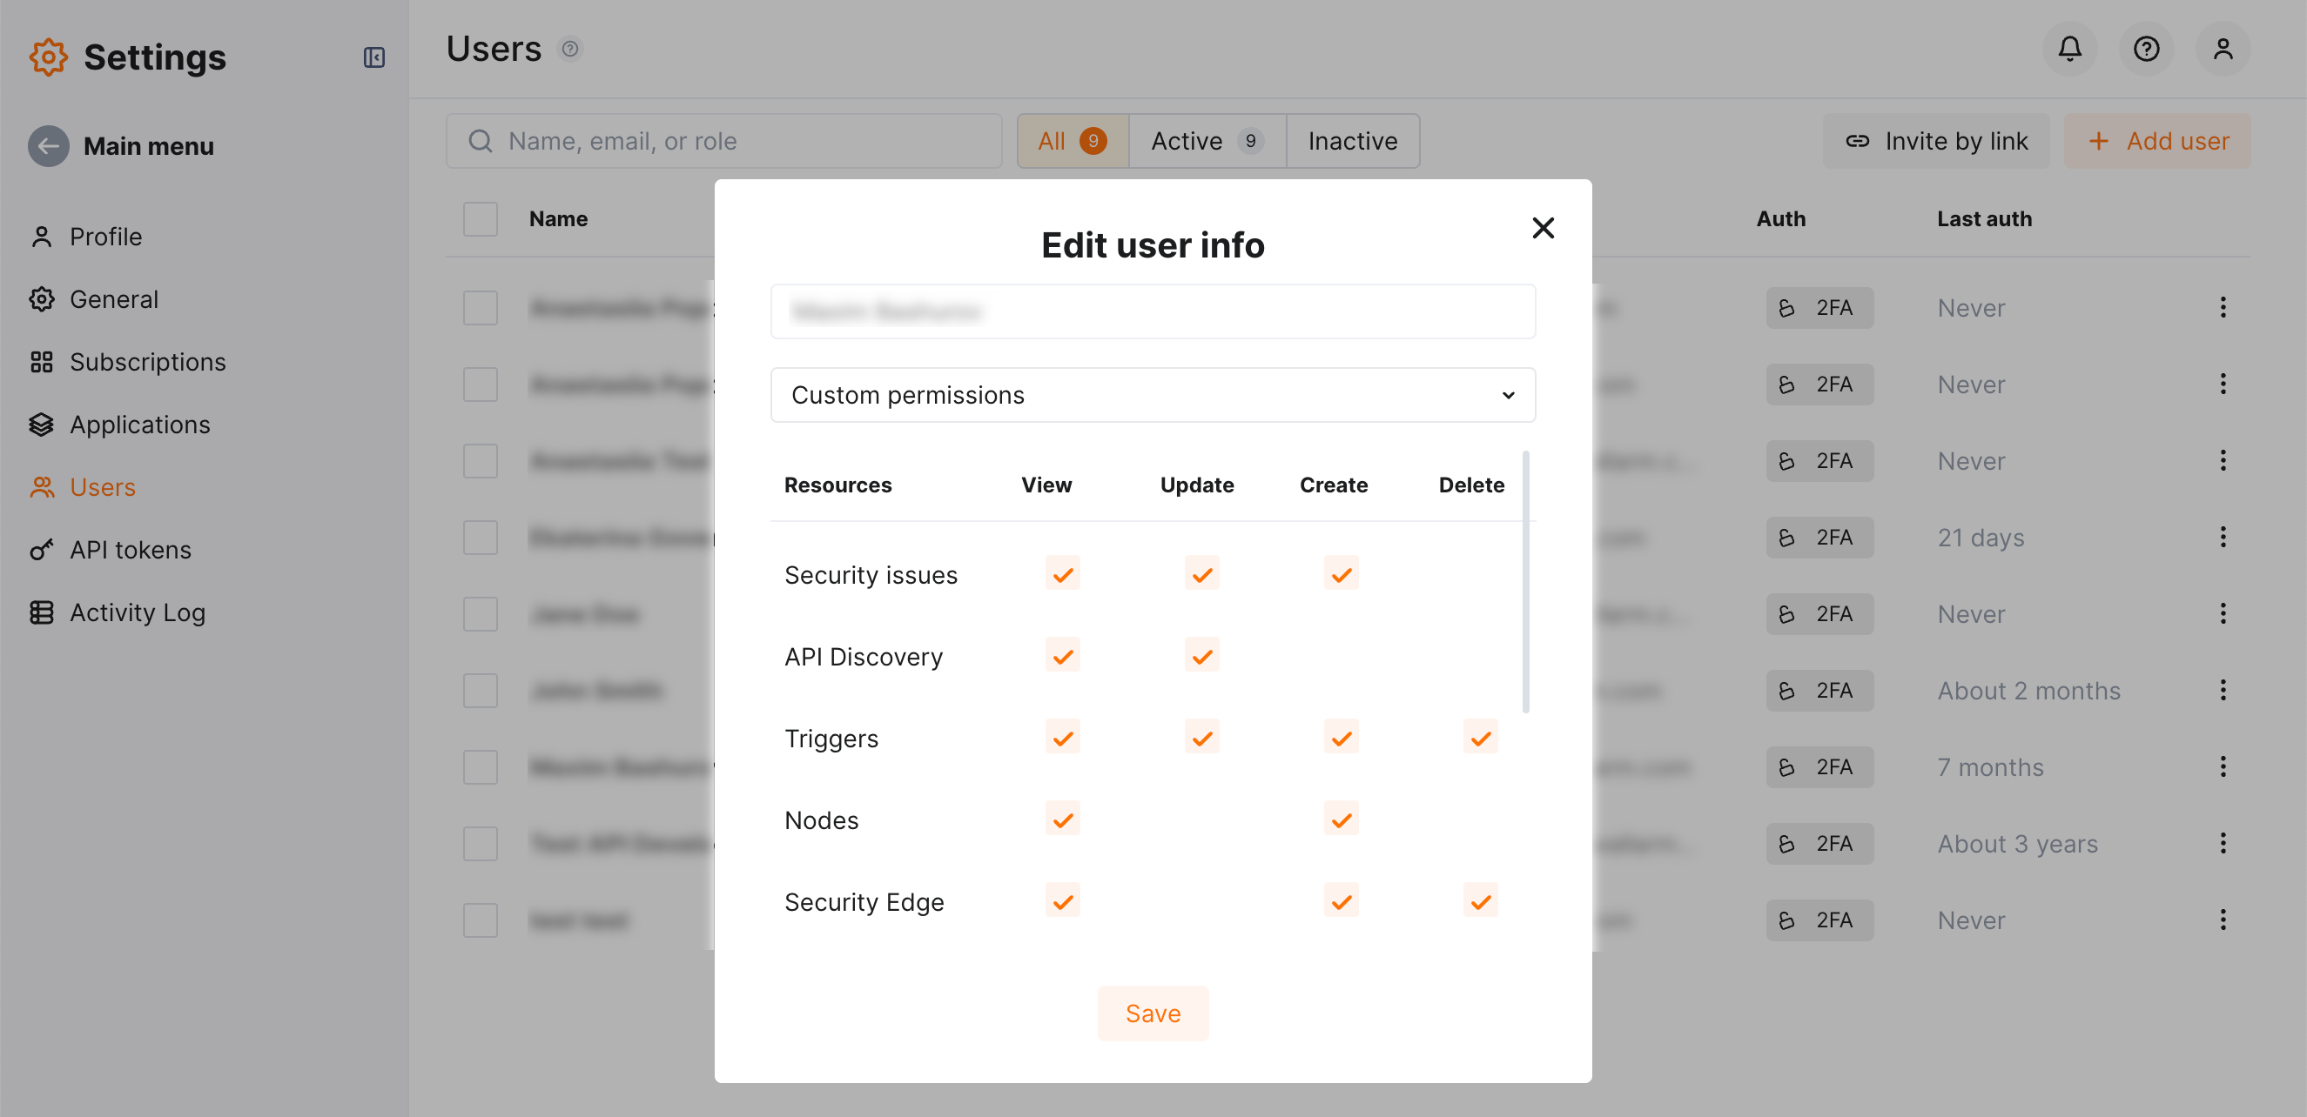Click the user search input field
2307x1117 pixels.
(723, 141)
